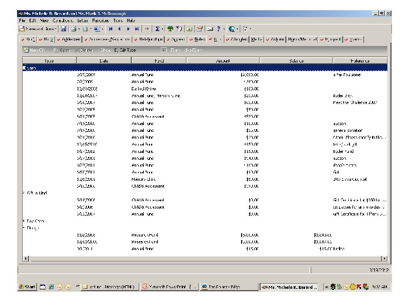Open the Constituent menu

(x=62, y=20)
